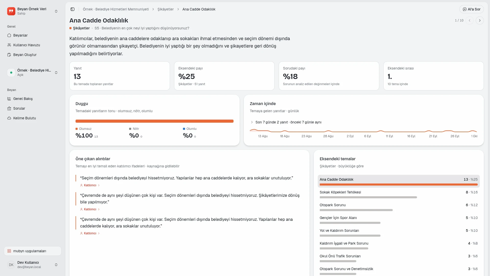The width and height of the screenshot is (490, 276).
Task: Click the Kullanıcı Havuzu people icon
Action: point(9,45)
